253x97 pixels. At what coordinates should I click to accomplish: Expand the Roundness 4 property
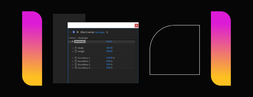pyautogui.click(x=73, y=68)
